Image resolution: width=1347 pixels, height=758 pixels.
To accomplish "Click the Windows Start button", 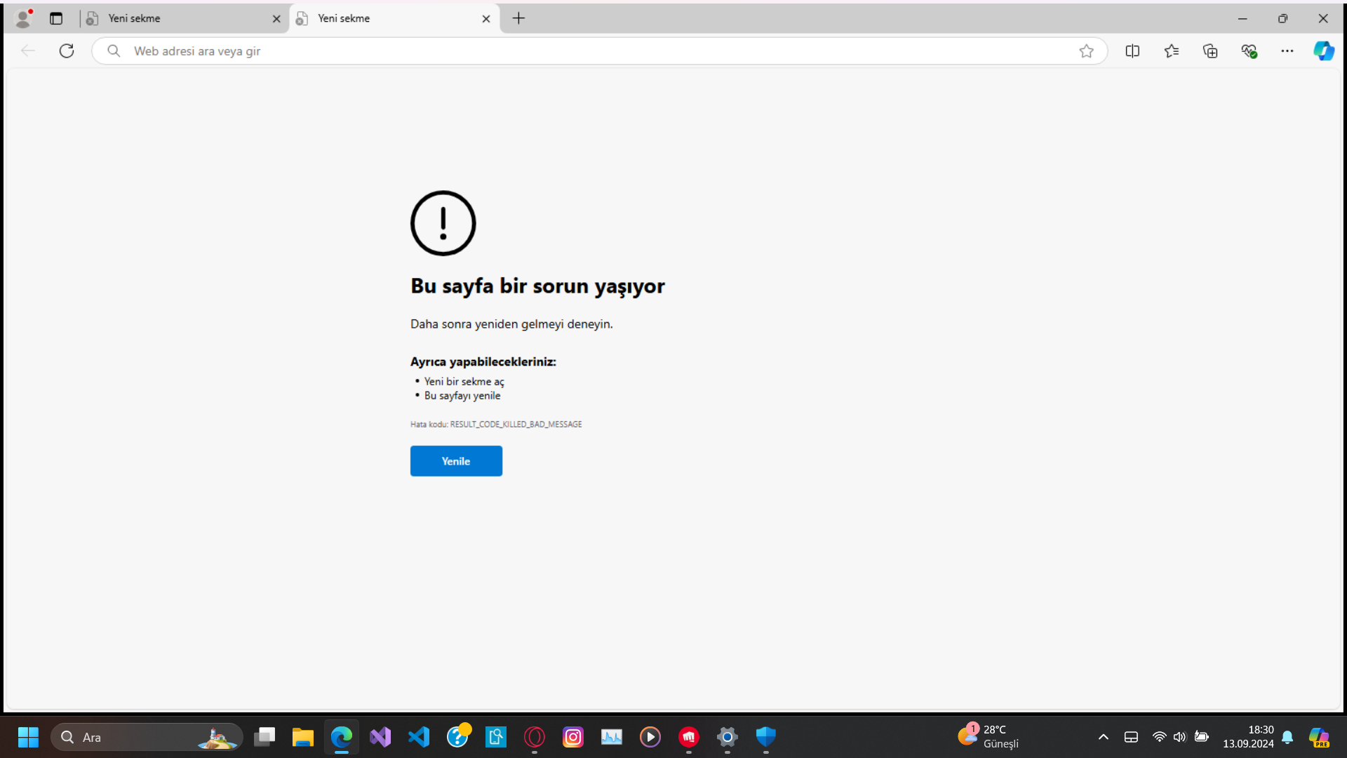I will 28,737.
